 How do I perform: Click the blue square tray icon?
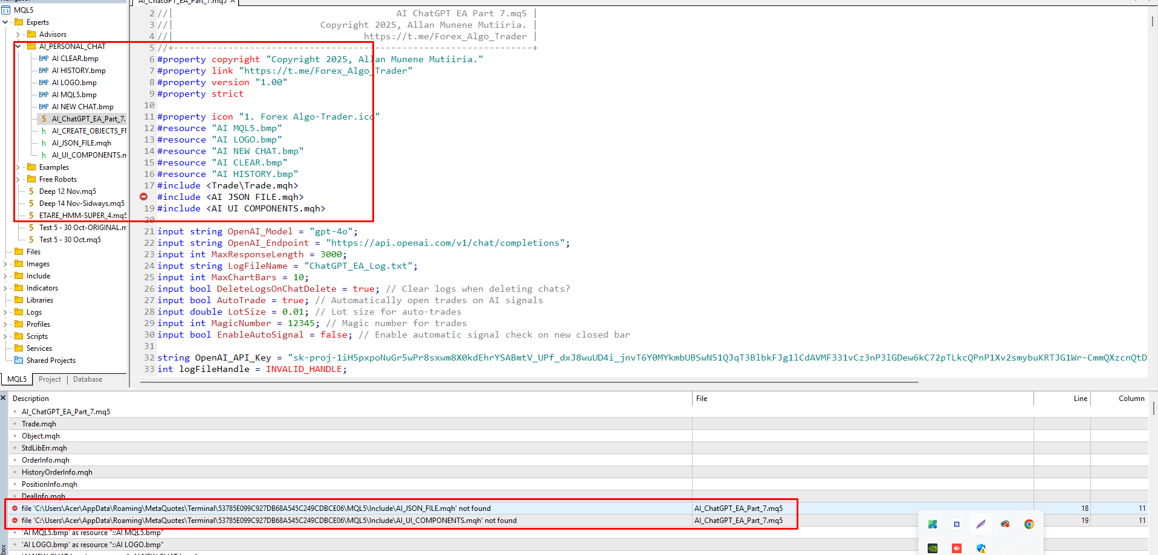(x=957, y=524)
